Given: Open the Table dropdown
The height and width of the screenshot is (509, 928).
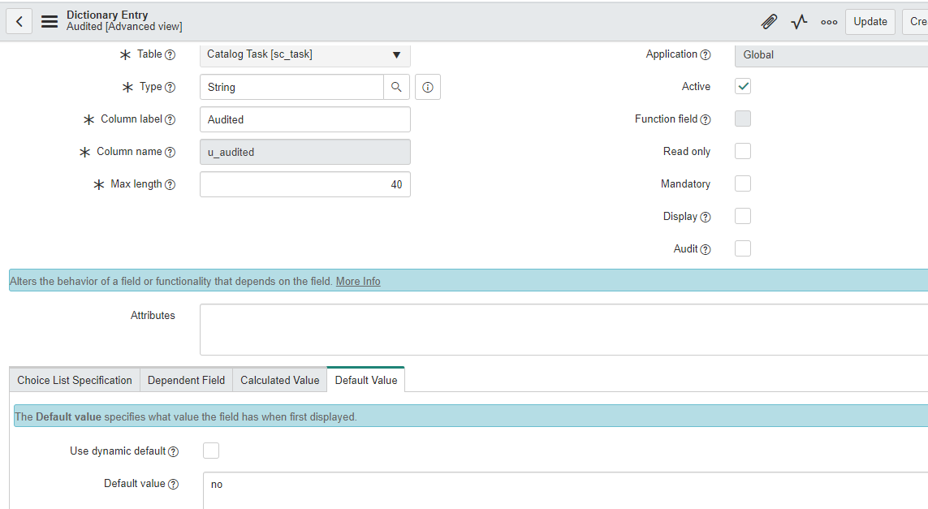Looking at the screenshot, I should point(304,54).
